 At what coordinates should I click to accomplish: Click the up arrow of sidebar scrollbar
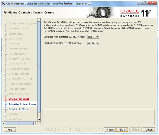coord(39,20)
